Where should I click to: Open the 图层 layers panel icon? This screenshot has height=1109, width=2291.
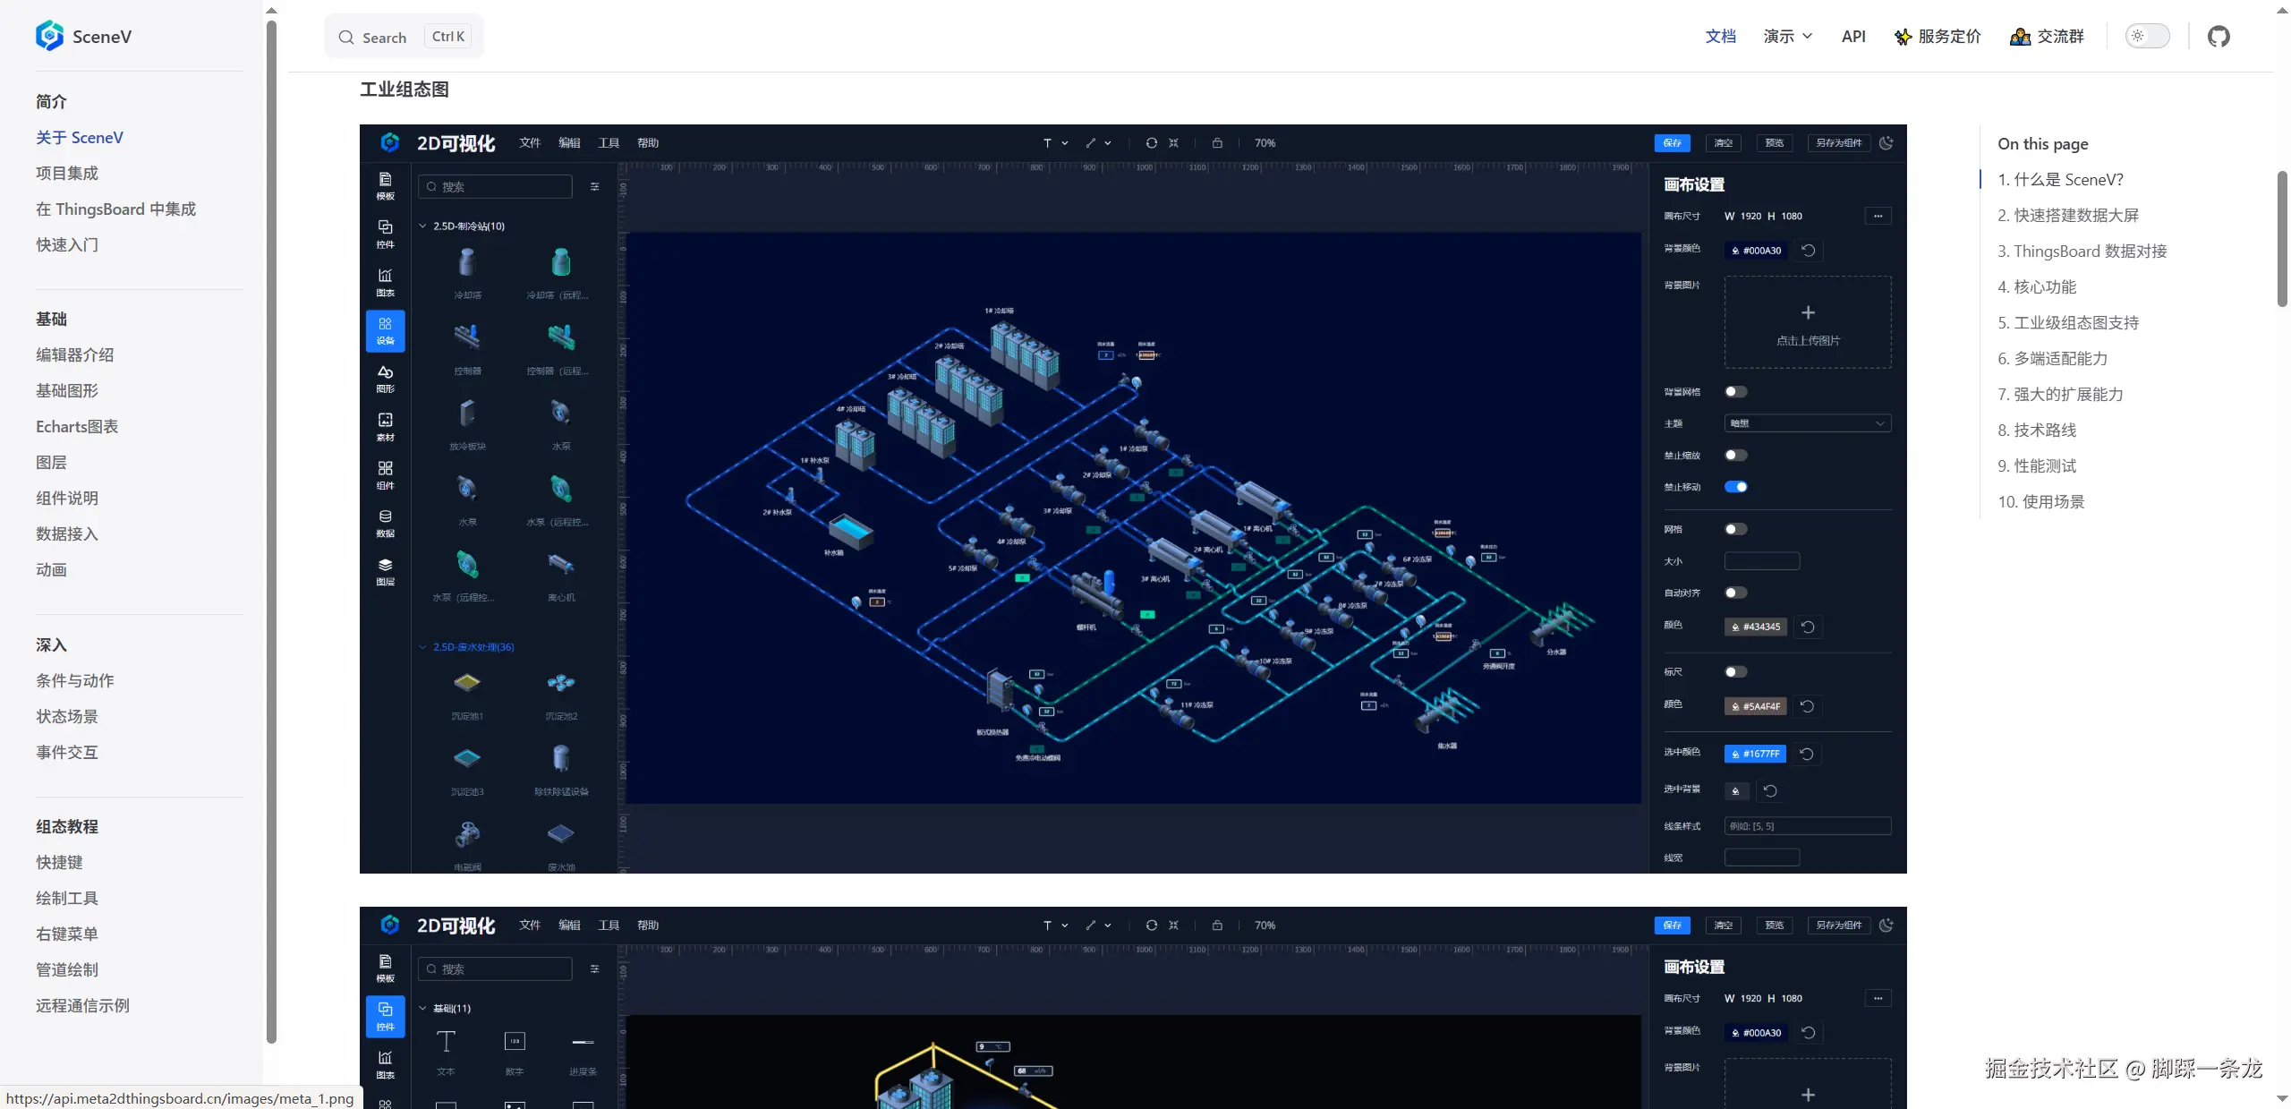click(385, 571)
